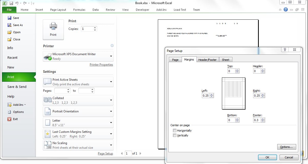Screen dimensions: 308x164
Task: Click the Redo icon in the title bar
Action: coord(25,3)
